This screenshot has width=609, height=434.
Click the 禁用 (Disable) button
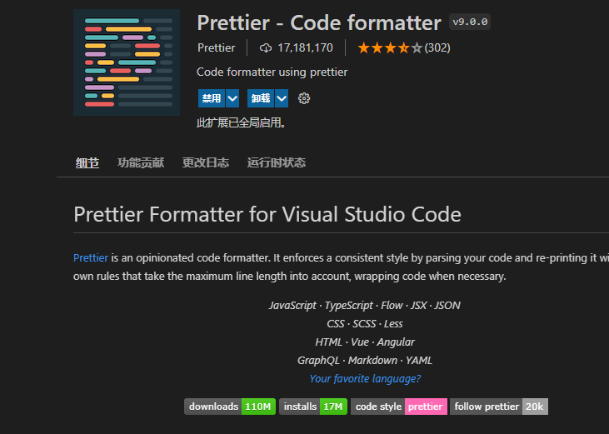(x=212, y=98)
